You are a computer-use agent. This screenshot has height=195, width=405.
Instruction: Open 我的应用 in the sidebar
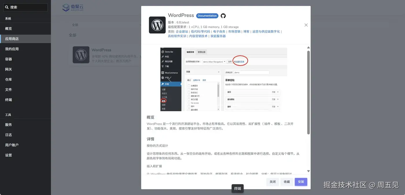pyautogui.click(x=25, y=49)
